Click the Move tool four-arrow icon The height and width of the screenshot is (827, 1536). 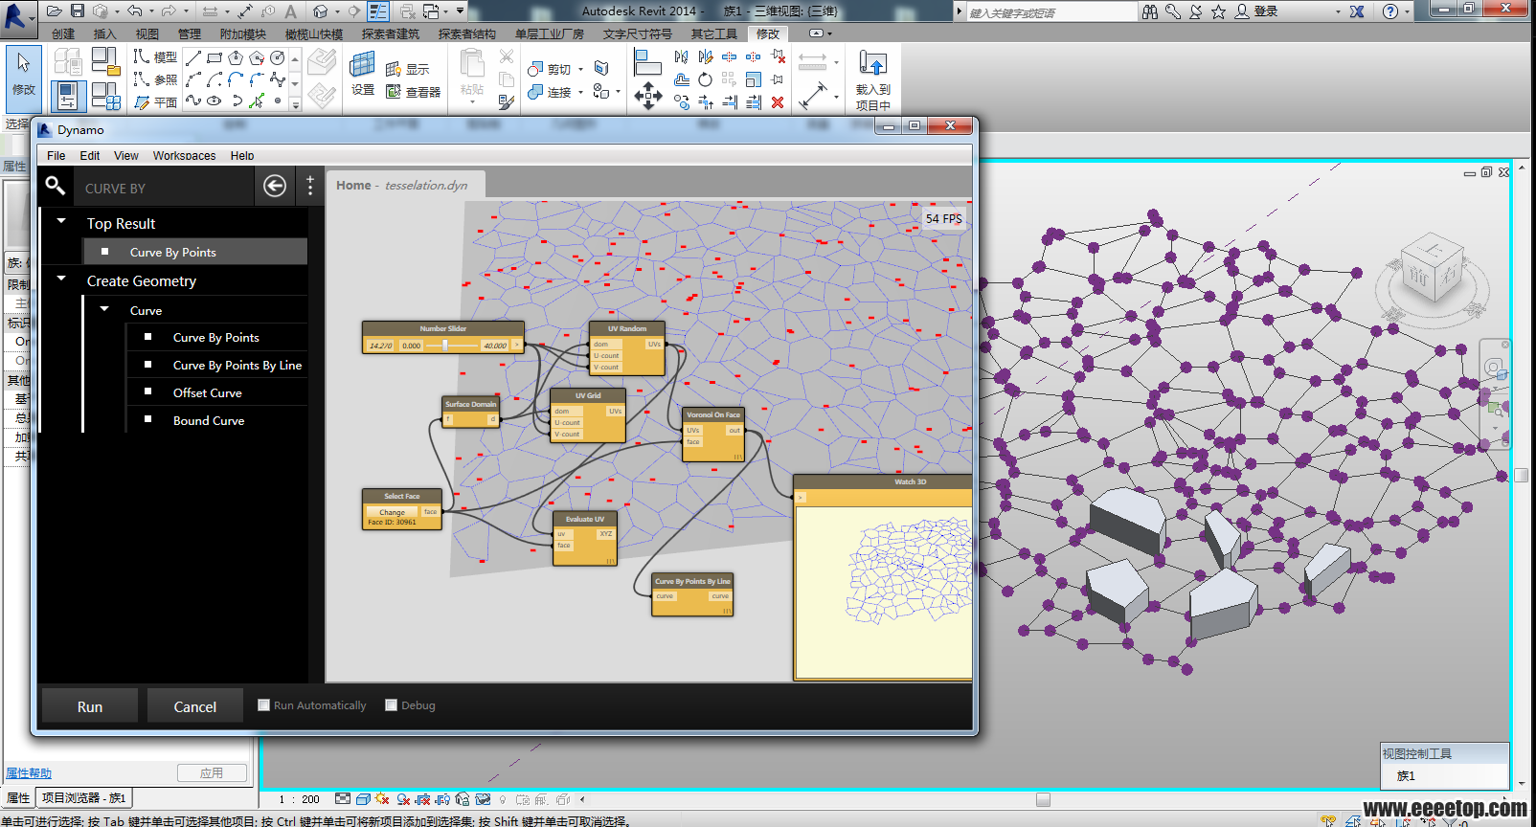[648, 95]
